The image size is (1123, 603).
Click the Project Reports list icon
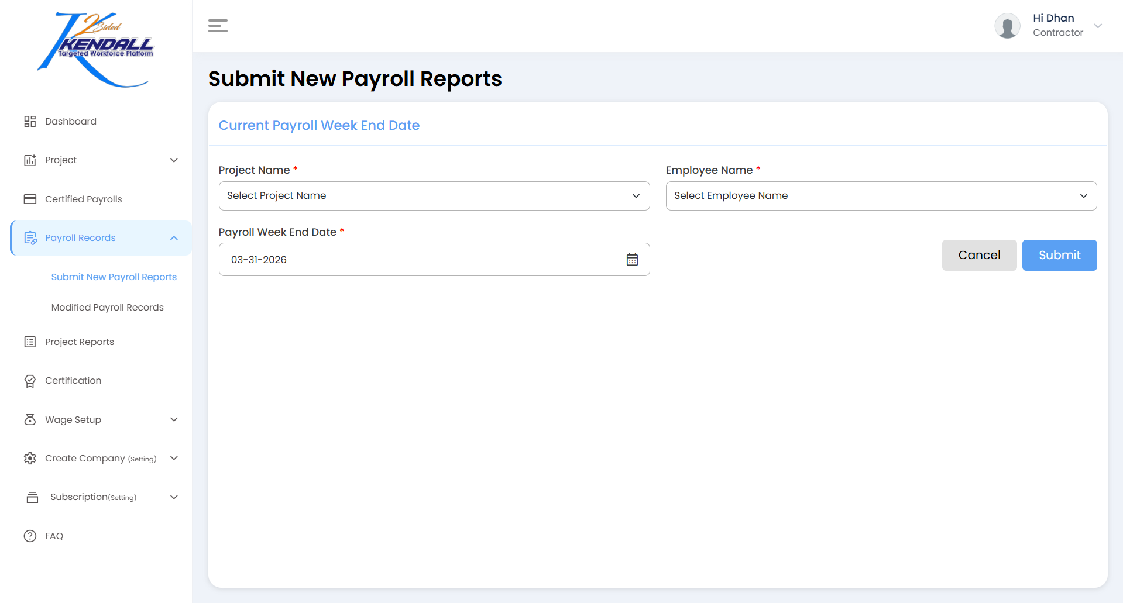pyautogui.click(x=30, y=342)
